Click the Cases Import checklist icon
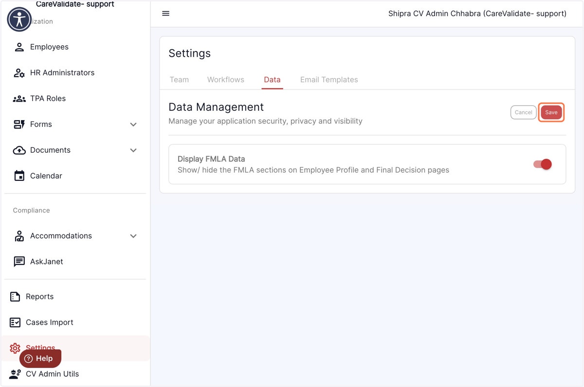 pyautogui.click(x=15, y=322)
